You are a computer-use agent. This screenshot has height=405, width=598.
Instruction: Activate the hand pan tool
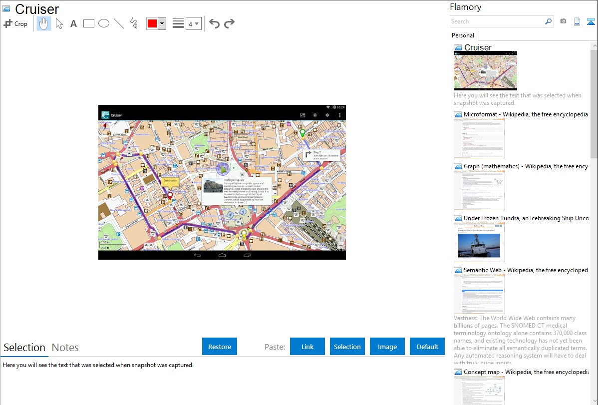tap(44, 23)
